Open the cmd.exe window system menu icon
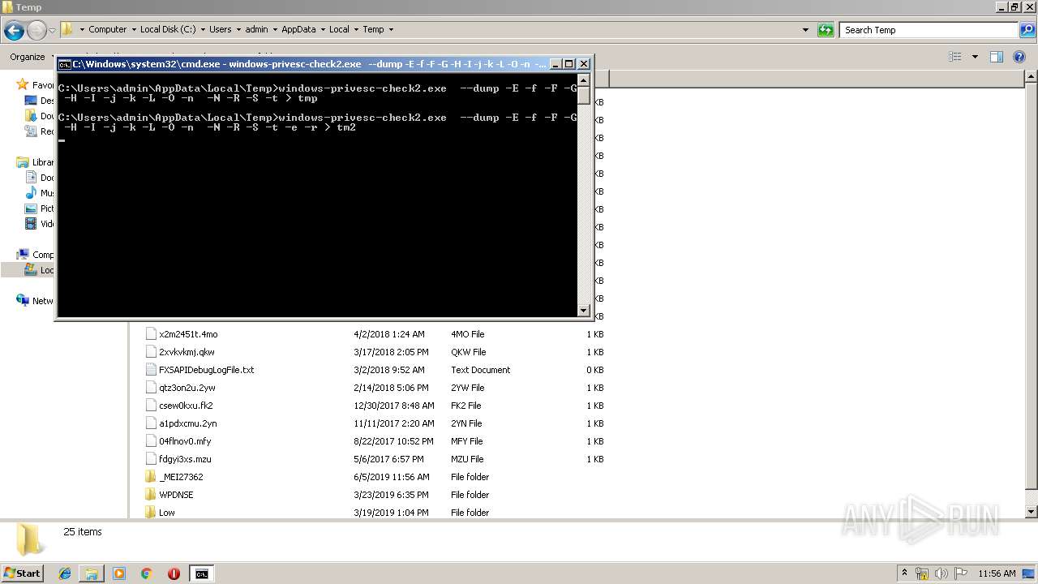This screenshot has width=1038, height=584. [64, 64]
